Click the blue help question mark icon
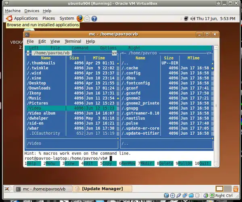This screenshot has width=242, height=202. pyautogui.click(x=94, y=18)
